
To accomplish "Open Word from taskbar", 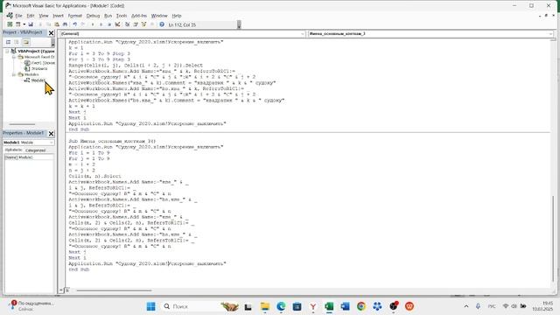I will 345,306.
